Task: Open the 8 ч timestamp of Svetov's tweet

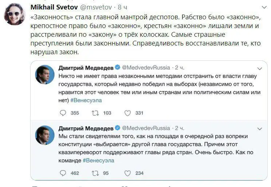Action: coord(122,7)
